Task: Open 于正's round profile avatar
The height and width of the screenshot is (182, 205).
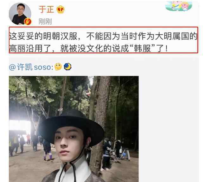Action: pyautogui.click(x=20, y=14)
